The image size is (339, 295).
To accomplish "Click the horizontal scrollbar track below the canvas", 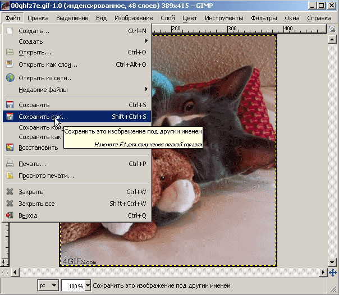I will tap(168, 272).
